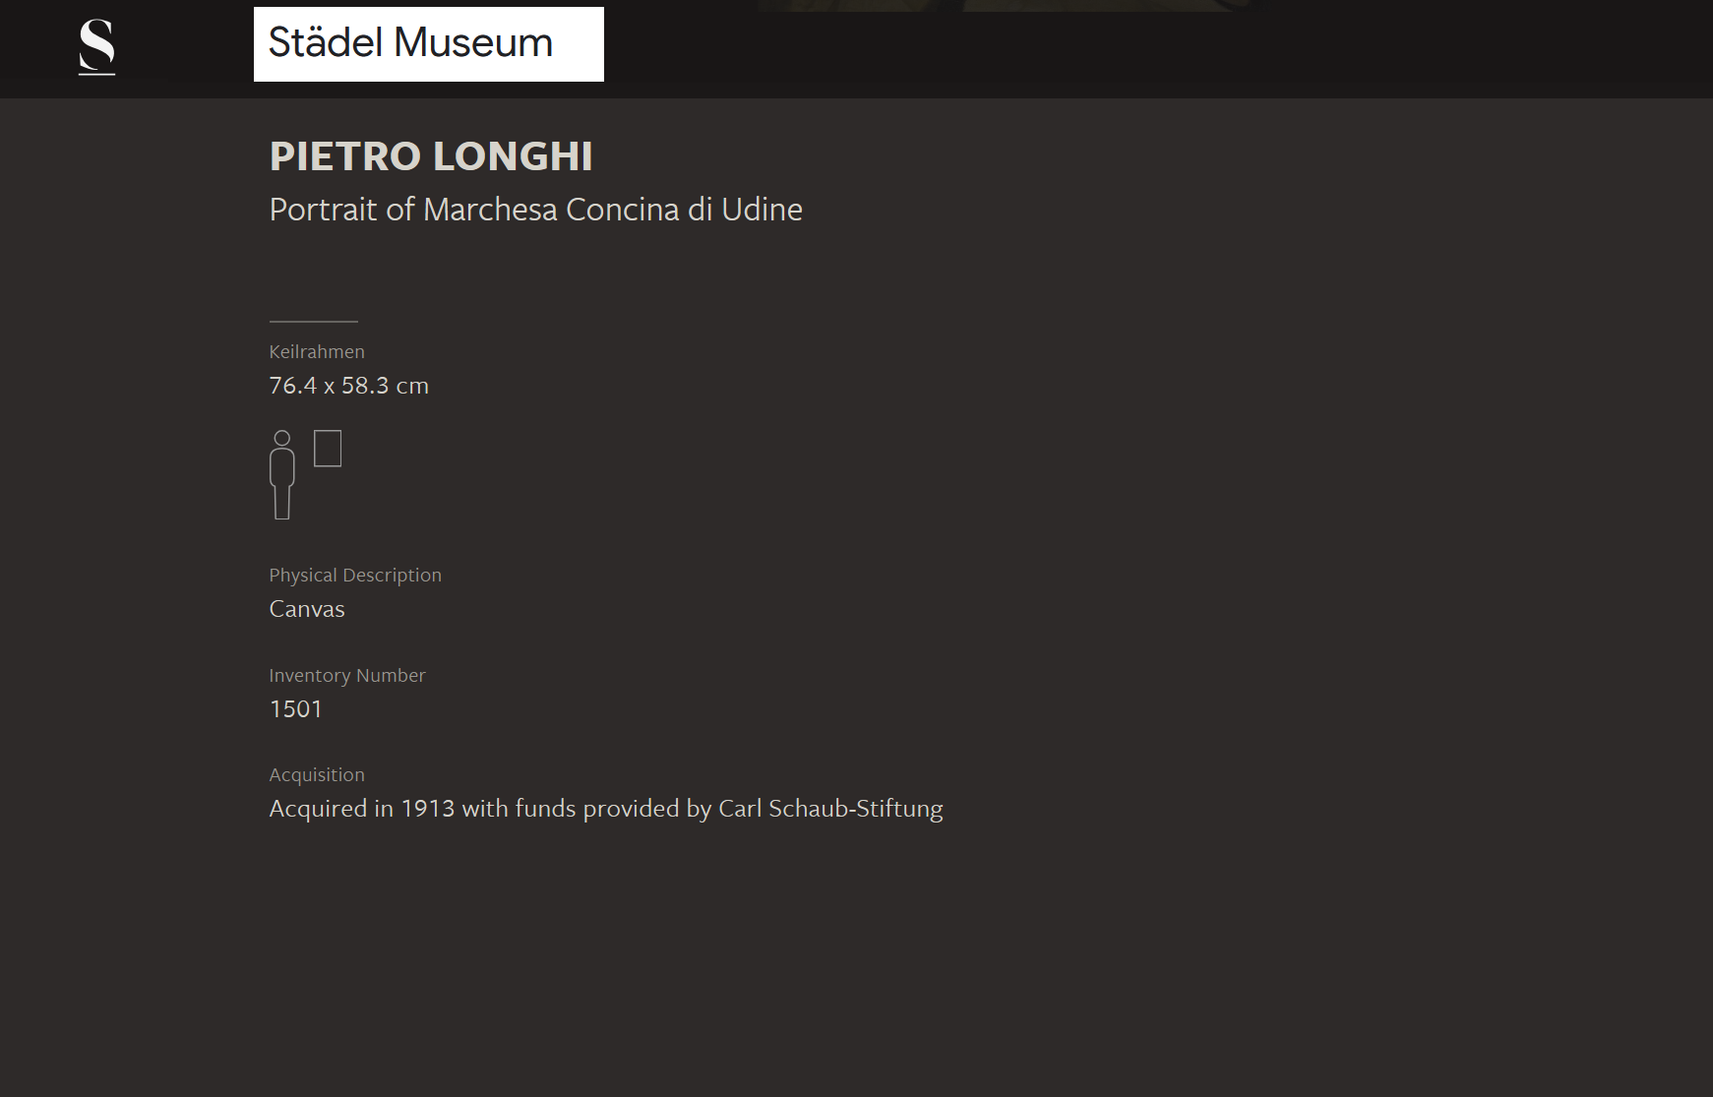Click the artwork image strip in header
Image resolution: width=1713 pixels, height=1097 pixels.
click(1009, 6)
